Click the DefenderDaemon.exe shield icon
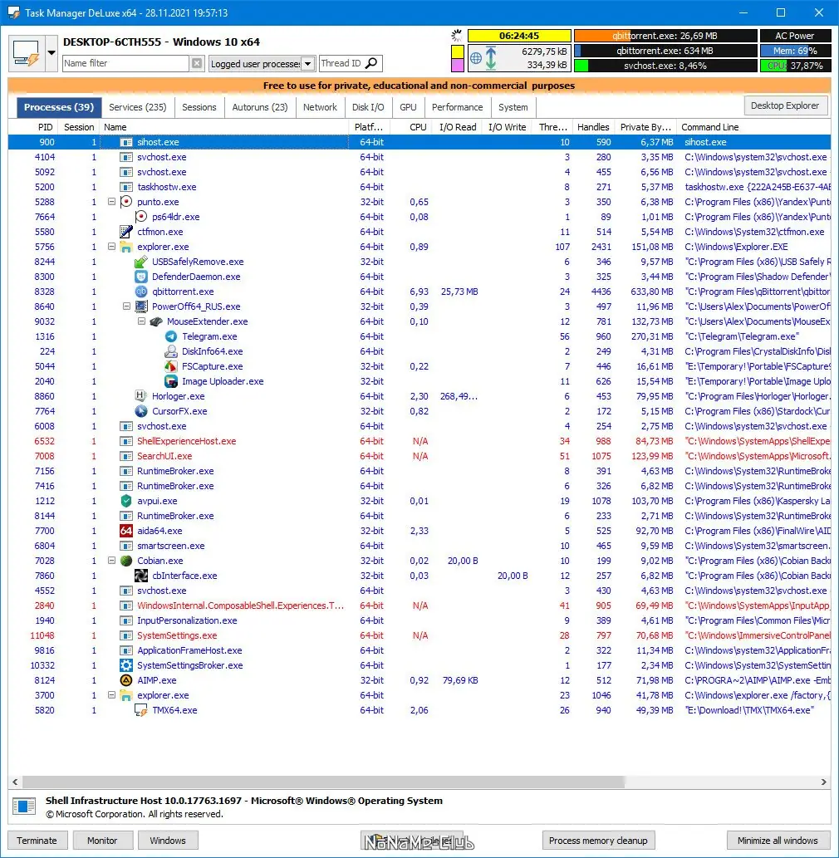The height and width of the screenshot is (858, 839). tap(141, 277)
